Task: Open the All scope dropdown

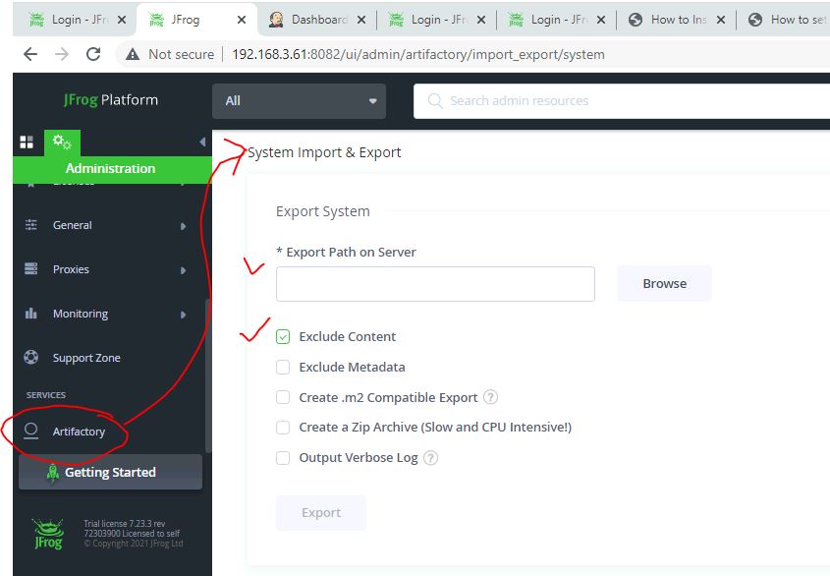Action: [x=299, y=101]
